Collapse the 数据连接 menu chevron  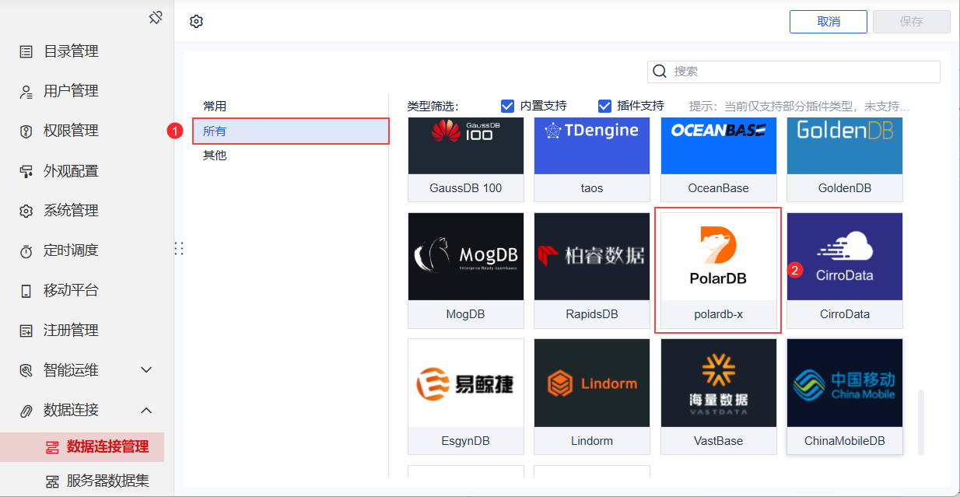(146, 410)
